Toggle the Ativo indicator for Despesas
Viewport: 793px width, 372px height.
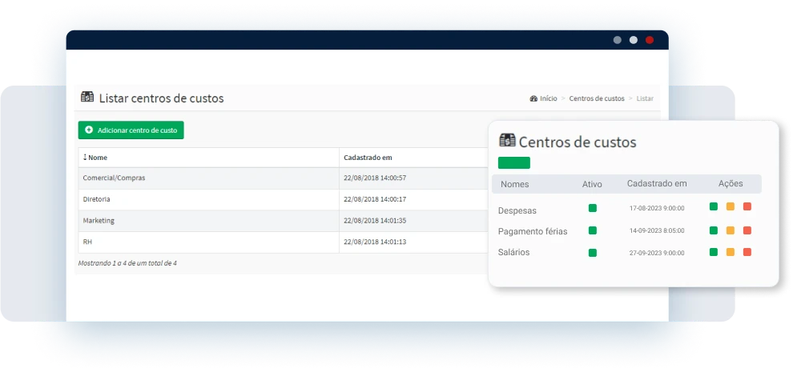point(593,208)
